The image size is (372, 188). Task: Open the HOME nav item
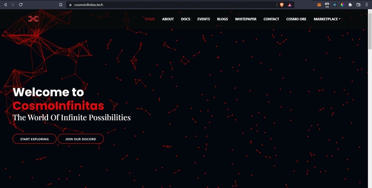click(x=150, y=19)
